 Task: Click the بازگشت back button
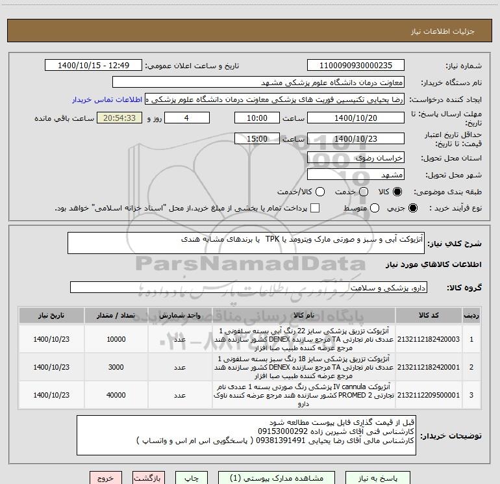149,478
